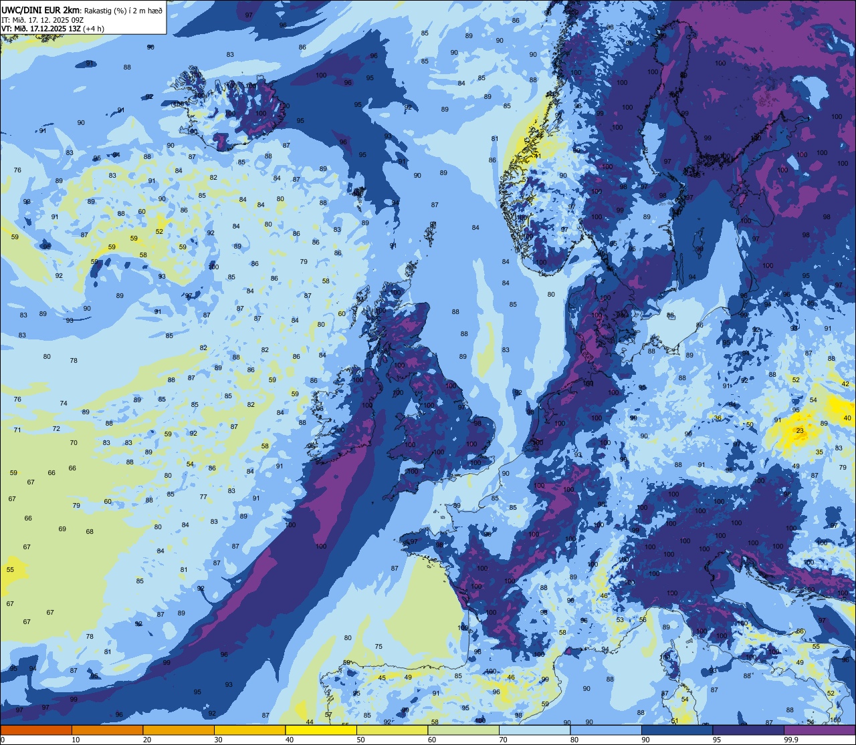Click the "VT: Mið. 17.12.2025 13Z" line
Screen dimensions: 856x745
[x=42, y=29]
